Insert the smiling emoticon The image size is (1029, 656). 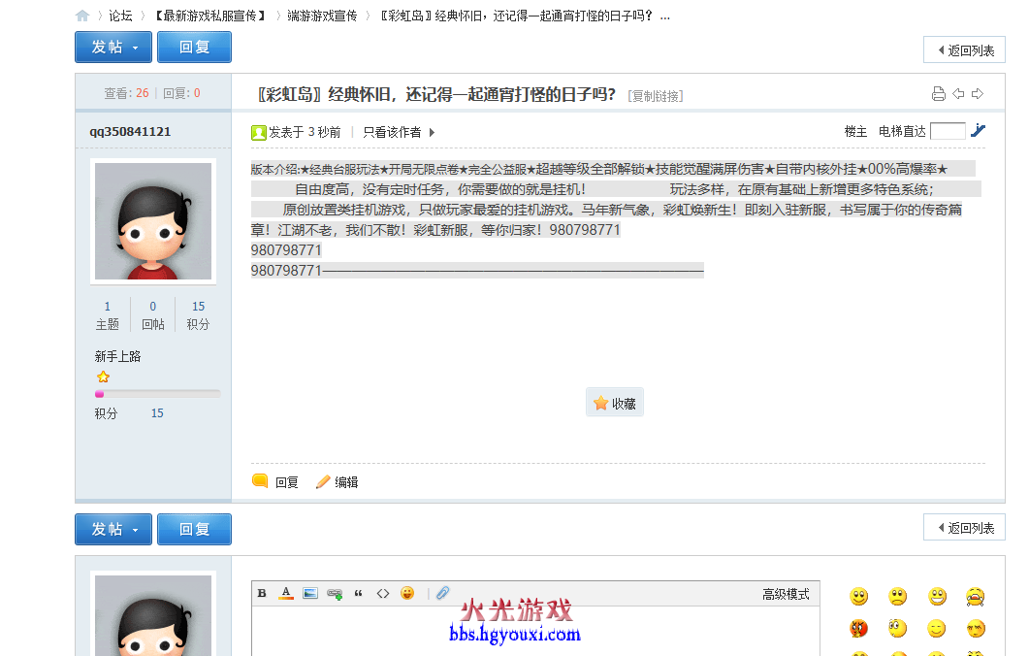click(x=858, y=596)
